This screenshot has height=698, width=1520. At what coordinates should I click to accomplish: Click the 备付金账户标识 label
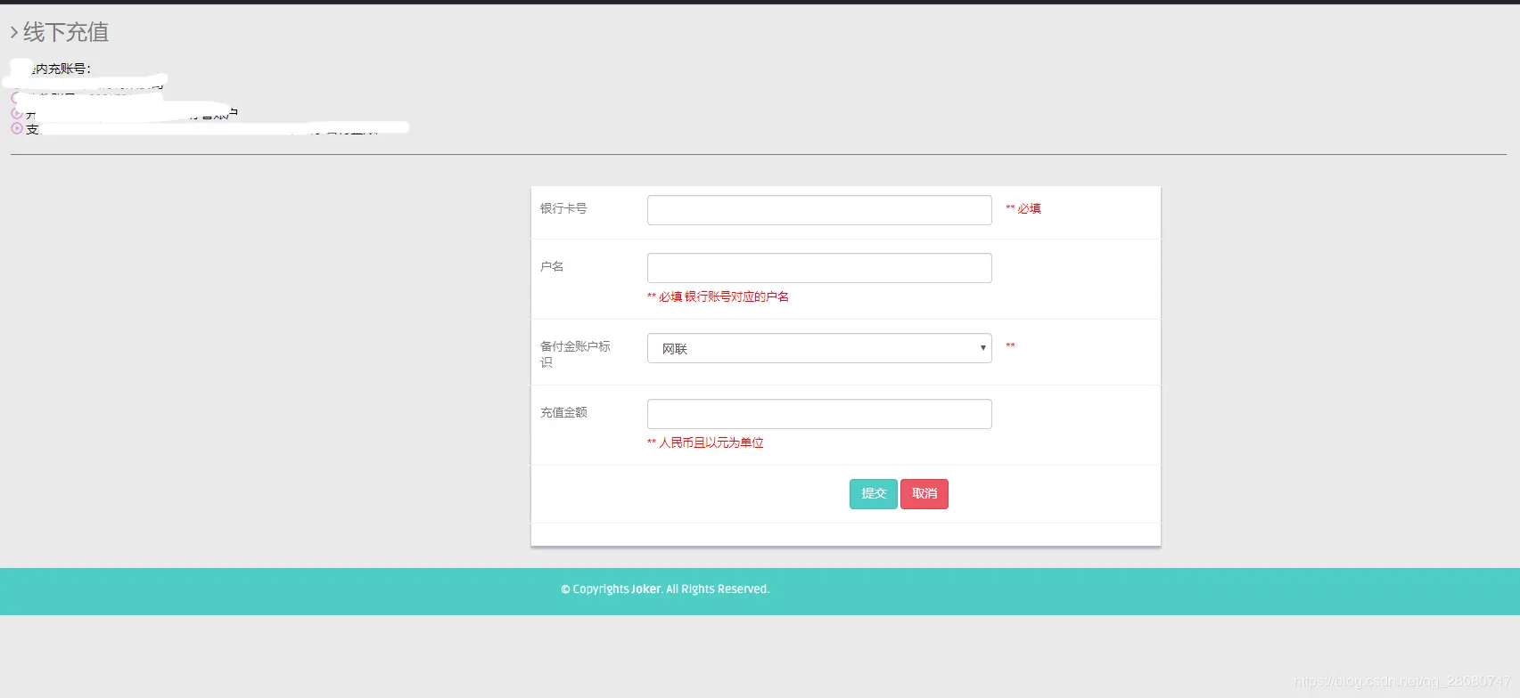tap(575, 354)
